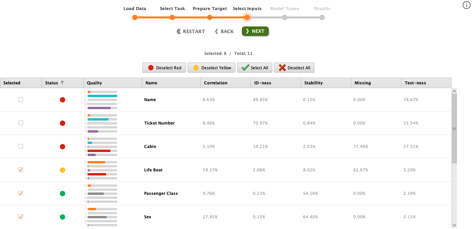Viewport: 473px width, 229px height.
Task: Click the Select Inputs progress dot
Action: click(x=247, y=17)
